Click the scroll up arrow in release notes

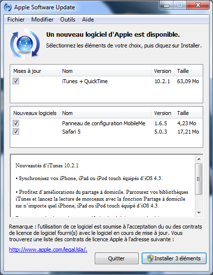click(x=199, y=159)
